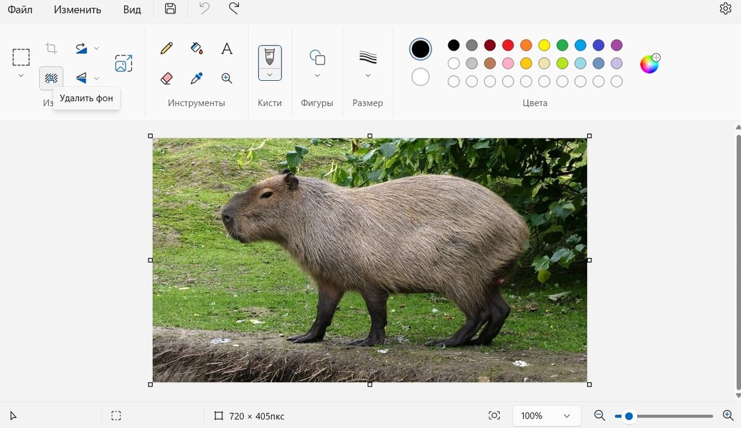This screenshot has width=741, height=428.
Task: Pick the lime green palette swatch
Action: click(562, 63)
